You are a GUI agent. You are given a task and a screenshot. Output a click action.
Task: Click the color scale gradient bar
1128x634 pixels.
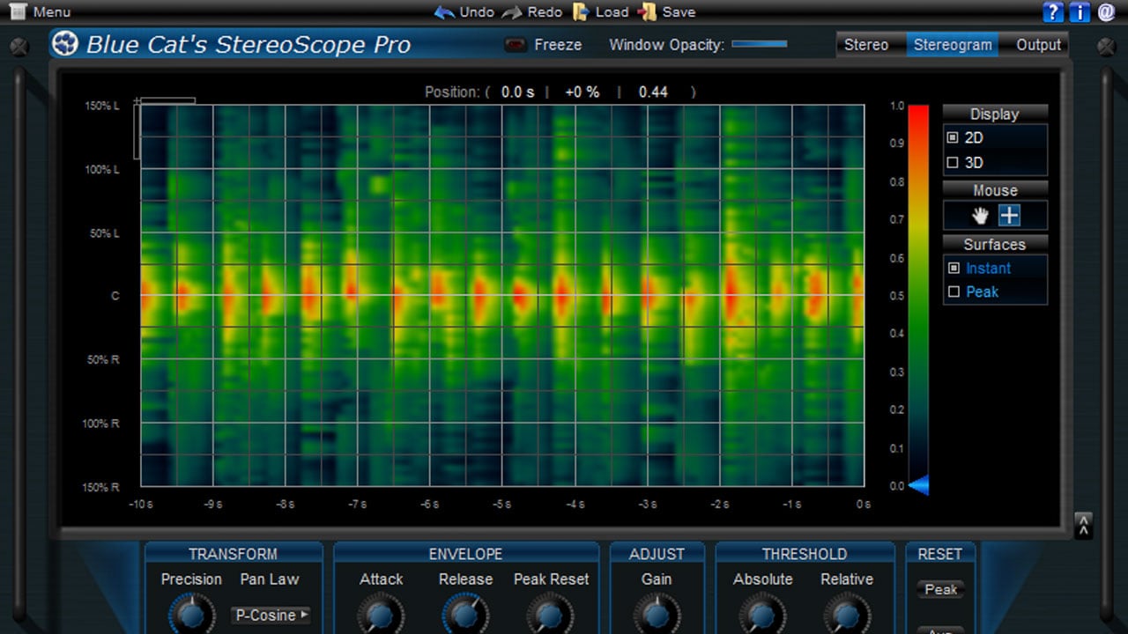click(x=918, y=295)
